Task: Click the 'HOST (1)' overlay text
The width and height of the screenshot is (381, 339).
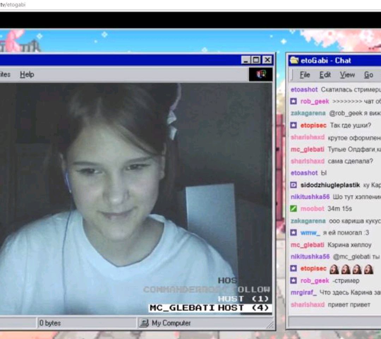Action: [243, 299]
